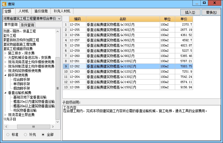Click code cell 12-257
The width and height of the screenshot is (223, 143).
pyautogui.click(x=78, y=40)
